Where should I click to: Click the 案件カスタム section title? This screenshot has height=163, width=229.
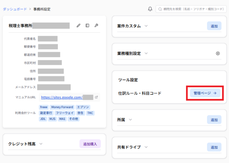(129, 26)
